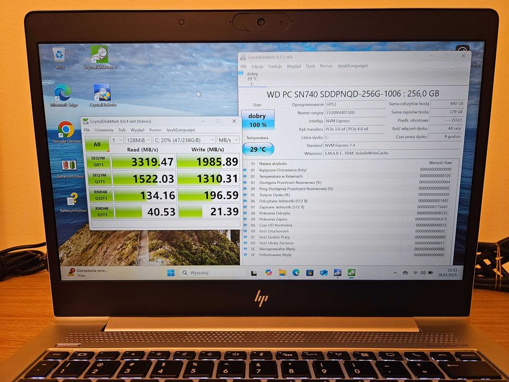509x382 pixels.
Task: Open Język(Language) menu in CrystalDiskInfo
Action: pyautogui.click(x=352, y=65)
